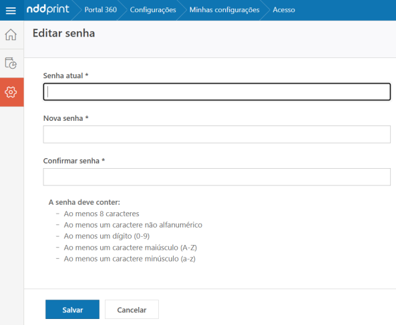Image resolution: width=396 pixels, height=325 pixels.
Task: Click into the Nova senha field
Action: pyautogui.click(x=216, y=135)
